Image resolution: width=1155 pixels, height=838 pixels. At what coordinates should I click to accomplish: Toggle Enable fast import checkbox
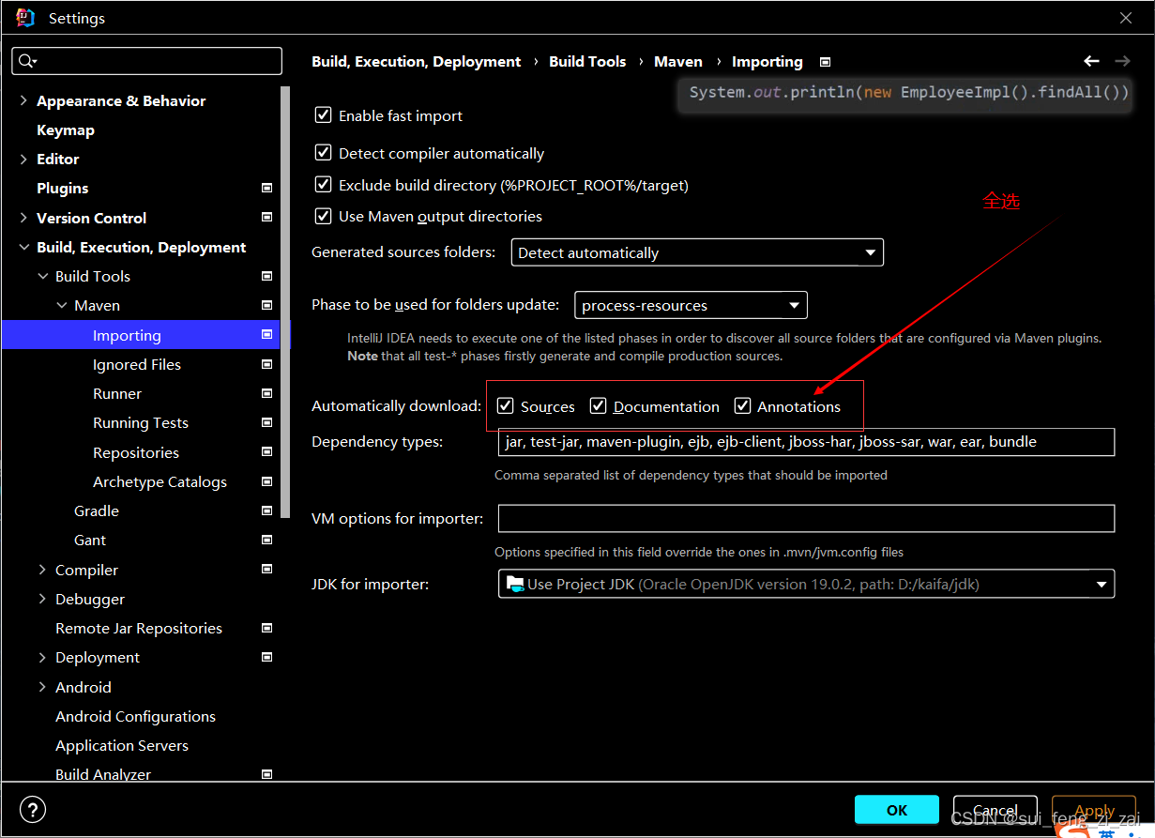(323, 115)
